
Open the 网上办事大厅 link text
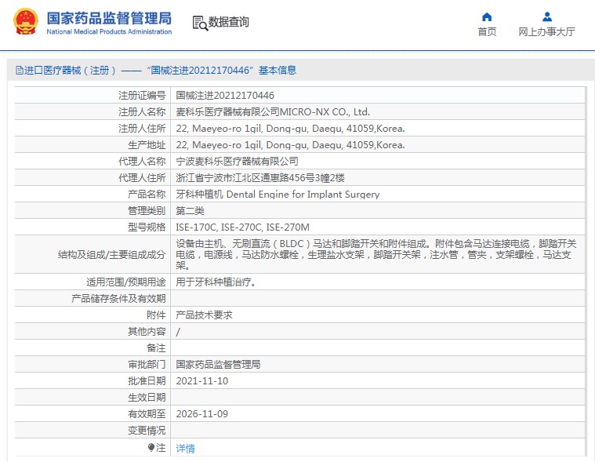coord(546,31)
